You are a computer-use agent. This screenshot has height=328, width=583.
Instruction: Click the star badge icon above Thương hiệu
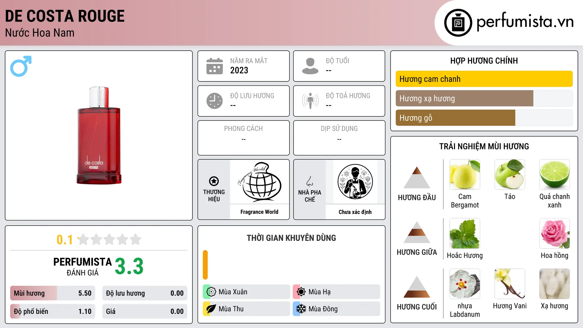coord(214,181)
